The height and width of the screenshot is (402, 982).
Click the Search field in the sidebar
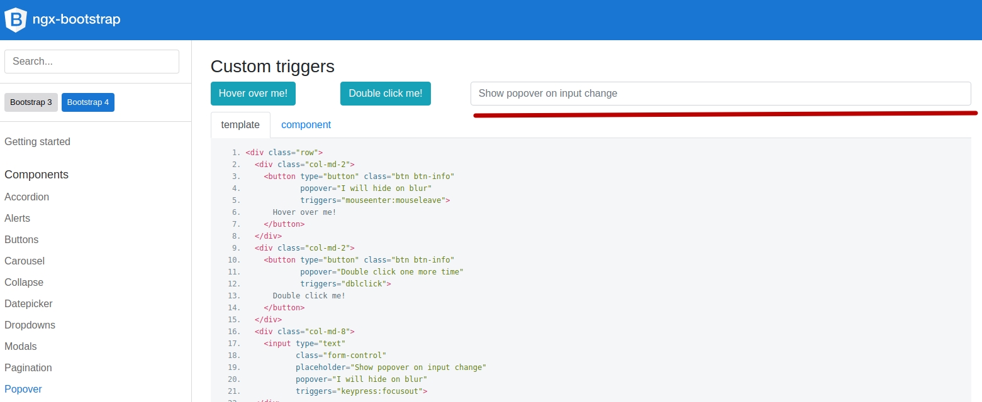click(91, 61)
